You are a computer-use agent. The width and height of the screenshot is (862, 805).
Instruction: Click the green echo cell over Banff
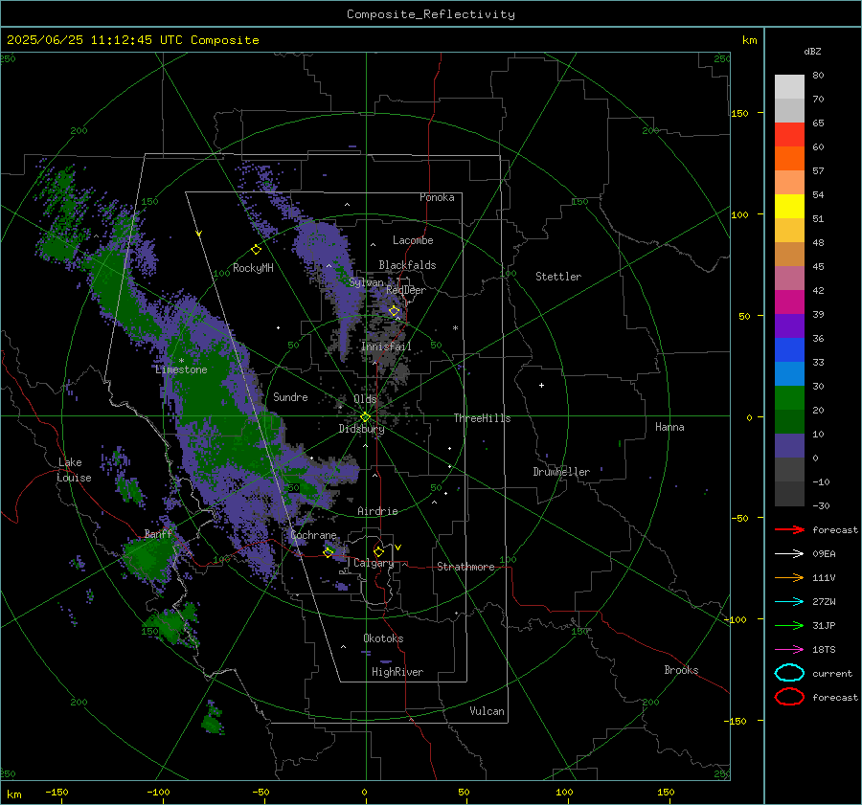click(149, 558)
